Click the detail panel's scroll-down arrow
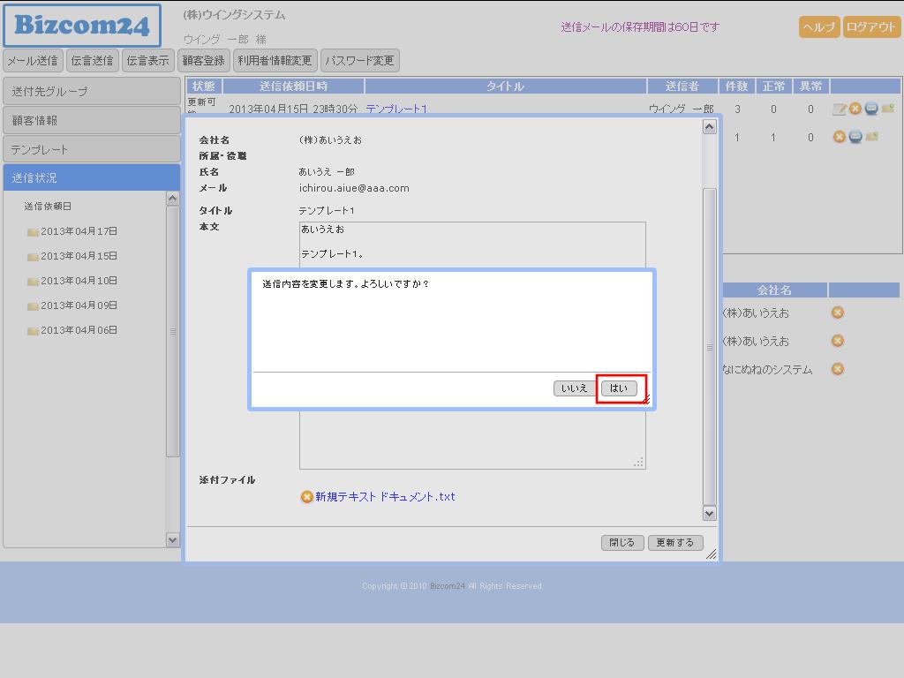The width and height of the screenshot is (904, 678). (709, 513)
